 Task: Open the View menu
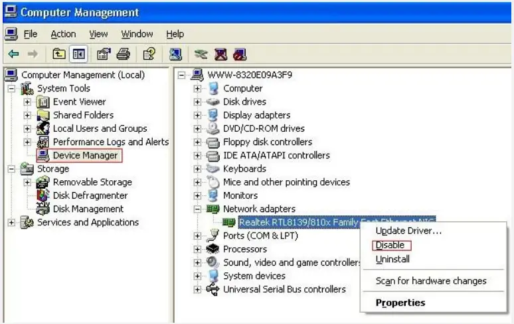point(98,34)
